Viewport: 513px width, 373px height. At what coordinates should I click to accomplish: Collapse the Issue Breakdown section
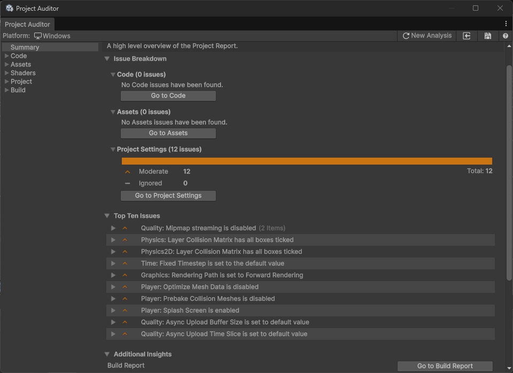pyautogui.click(x=107, y=59)
